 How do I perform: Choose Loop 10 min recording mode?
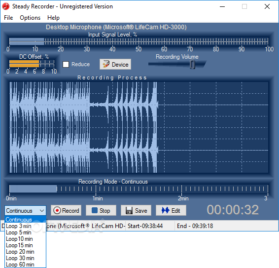point(25,239)
